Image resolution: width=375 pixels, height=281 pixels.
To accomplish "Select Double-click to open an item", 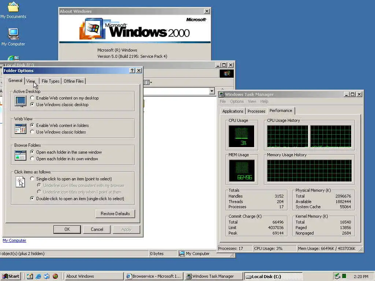I will [77, 199].
